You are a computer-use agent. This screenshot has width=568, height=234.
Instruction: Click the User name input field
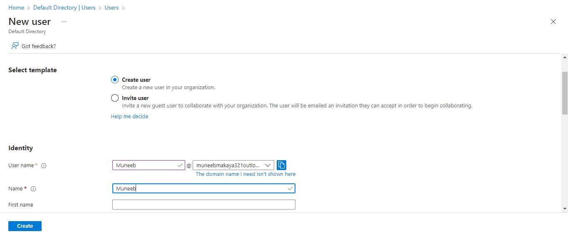point(146,165)
